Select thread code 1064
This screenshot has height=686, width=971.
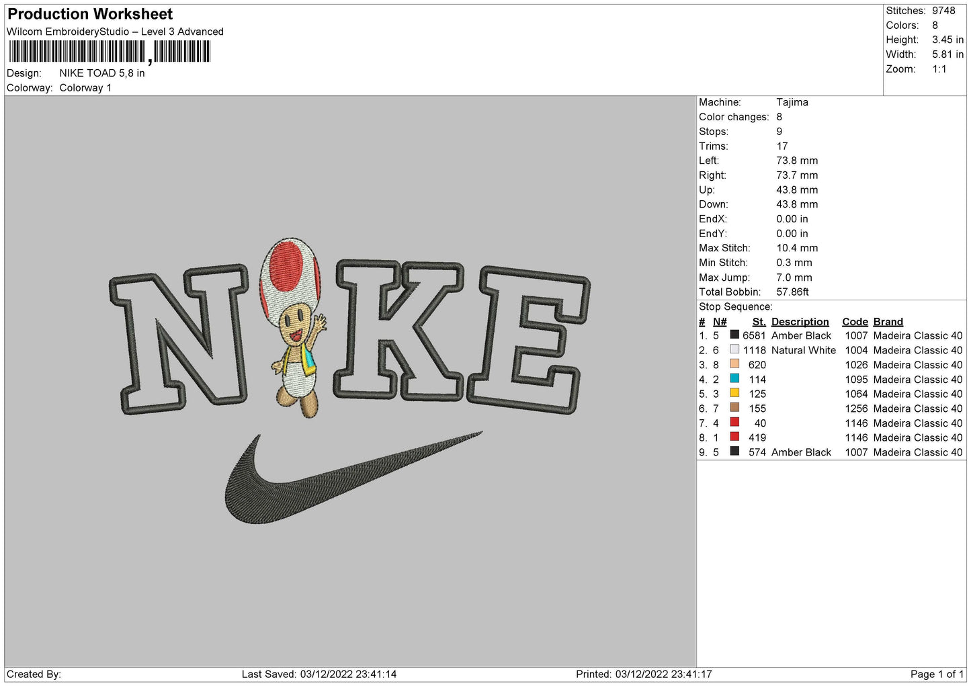[x=856, y=394]
